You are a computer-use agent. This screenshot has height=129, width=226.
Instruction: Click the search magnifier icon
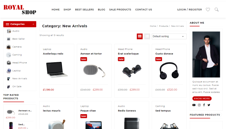pos(217,9)
